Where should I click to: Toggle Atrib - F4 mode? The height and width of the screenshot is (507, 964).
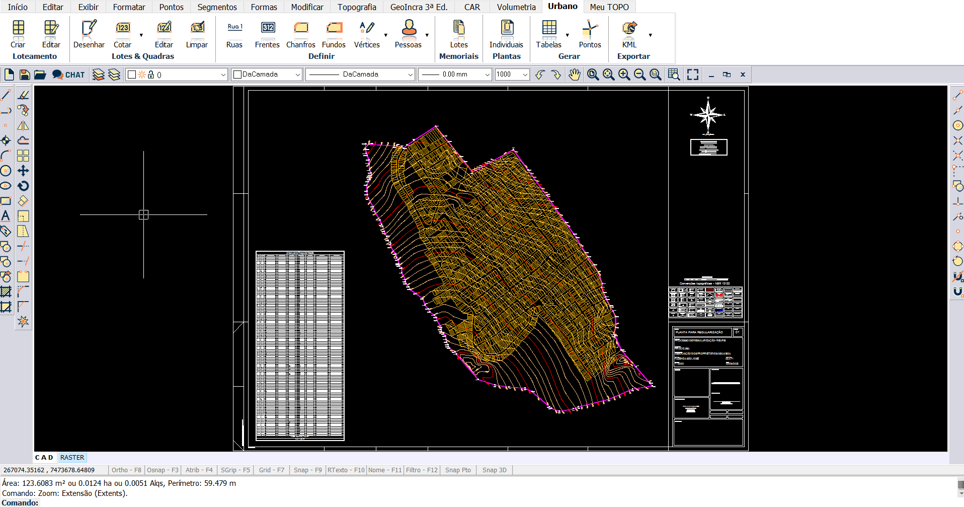click(199, 470)
